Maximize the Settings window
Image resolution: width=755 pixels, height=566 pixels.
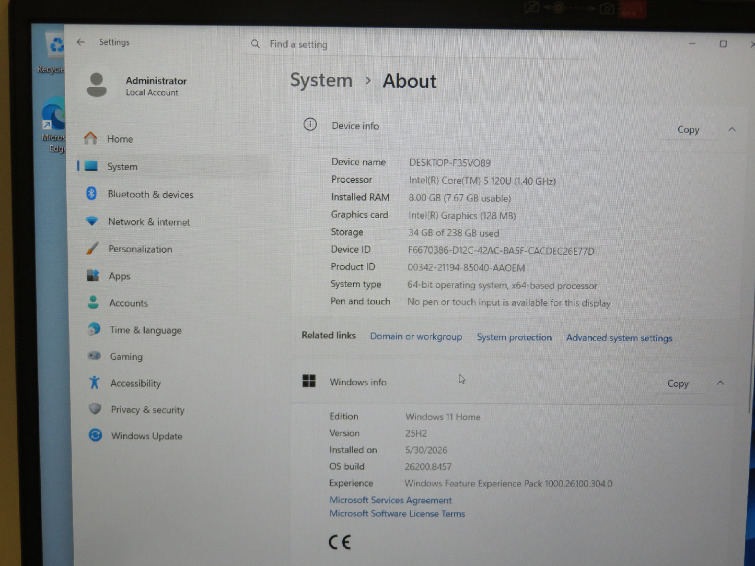(723, 44)
